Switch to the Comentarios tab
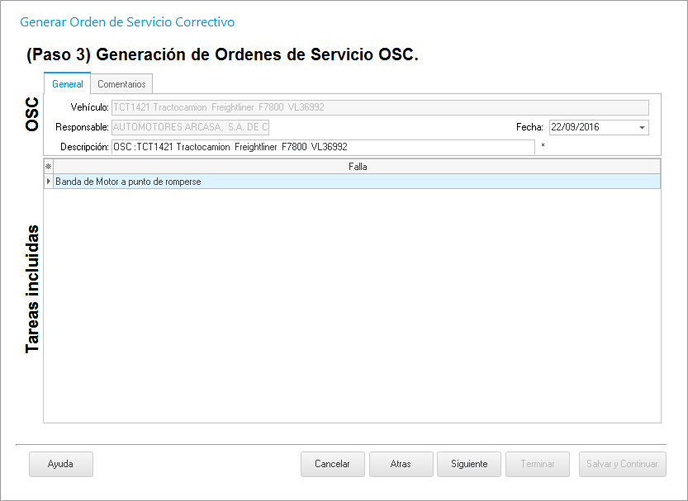Screen dimensions: 688x501 [121, 84]
